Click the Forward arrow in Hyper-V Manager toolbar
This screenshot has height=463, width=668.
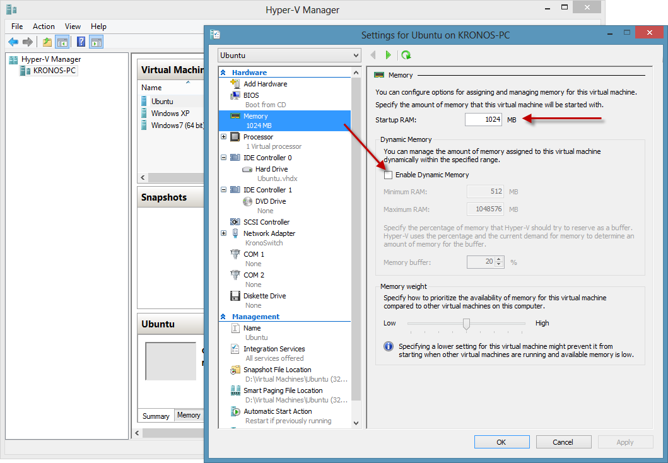coord(28,42)
